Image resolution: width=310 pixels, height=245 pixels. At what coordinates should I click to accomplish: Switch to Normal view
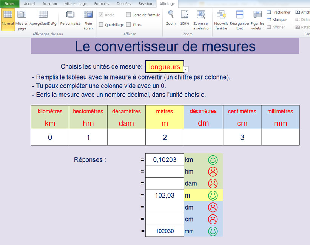(8, 19)
